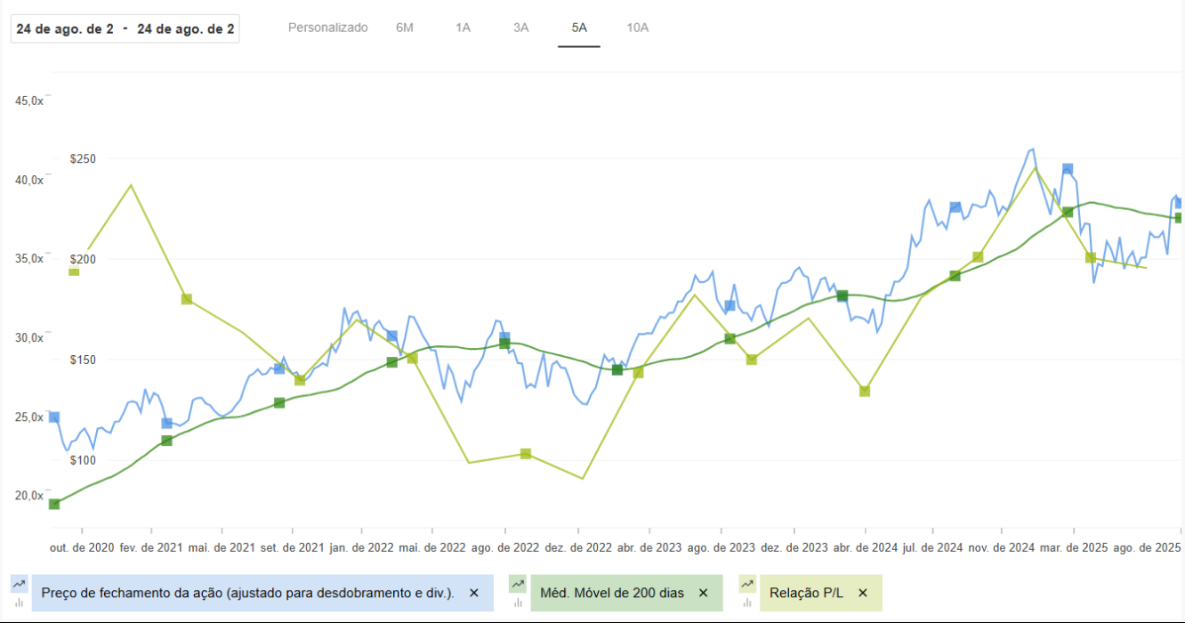The image size is (1185, 623).
Task: Click the dez. de 2023 axis label
Action: point(794,547)
